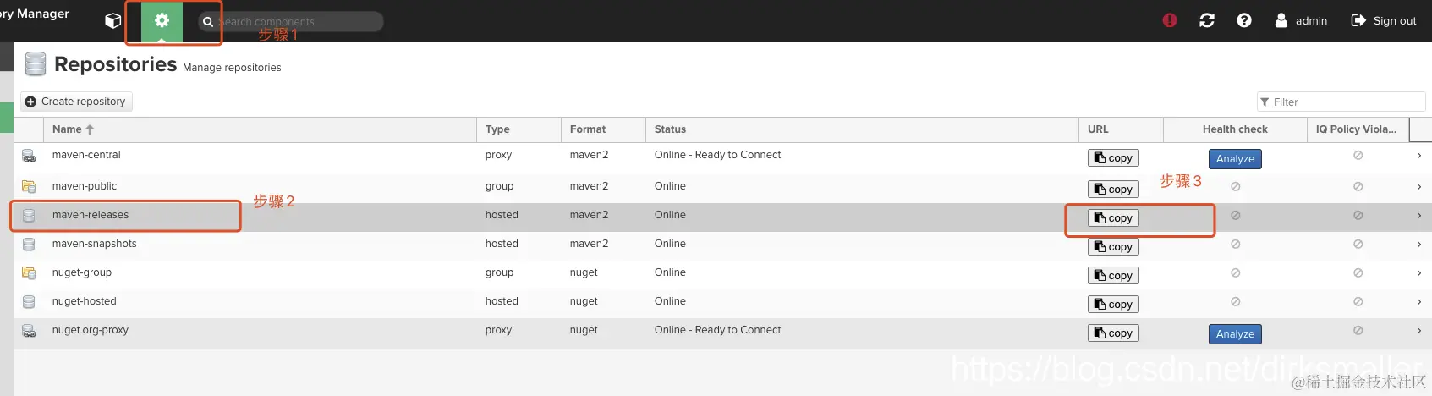Image resolution: width=1432 pixels, height=396 pixels.
Task: Click the maven-releases hosted repository icon
Action: [x=29, y=216]
